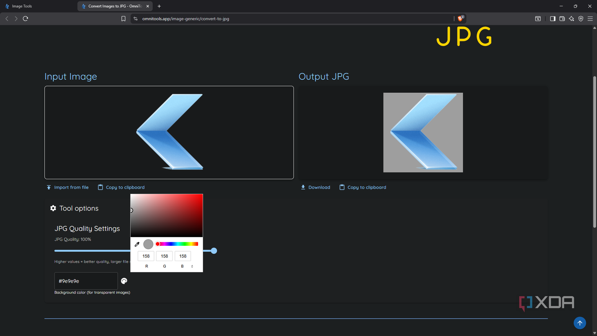Image resolution: width=597 pixels, height=336 pixels.
Task: Click the Tool options gear icon
Action: click(53, 208)
